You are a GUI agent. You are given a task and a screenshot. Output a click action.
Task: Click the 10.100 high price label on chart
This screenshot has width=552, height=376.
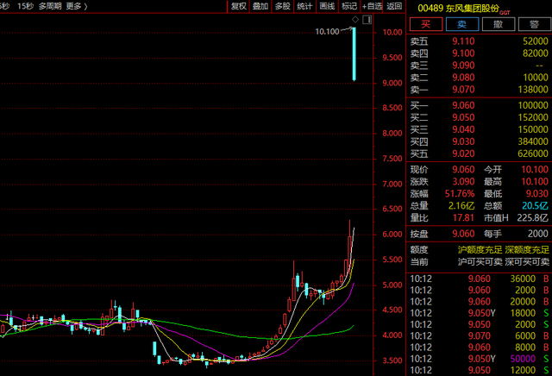click(x=327, y=32)
